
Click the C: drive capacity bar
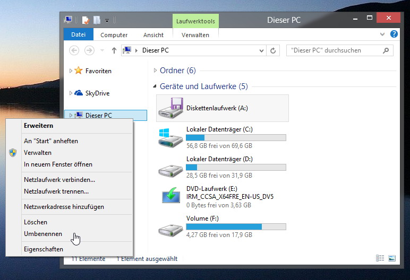coord(236,138)
